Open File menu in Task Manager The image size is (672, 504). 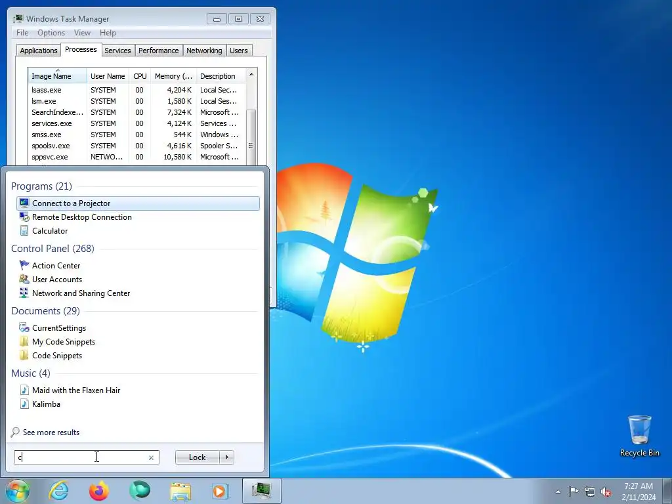tap(22, 33)
